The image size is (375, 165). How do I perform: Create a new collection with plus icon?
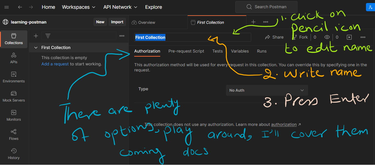tap(36, 36)
